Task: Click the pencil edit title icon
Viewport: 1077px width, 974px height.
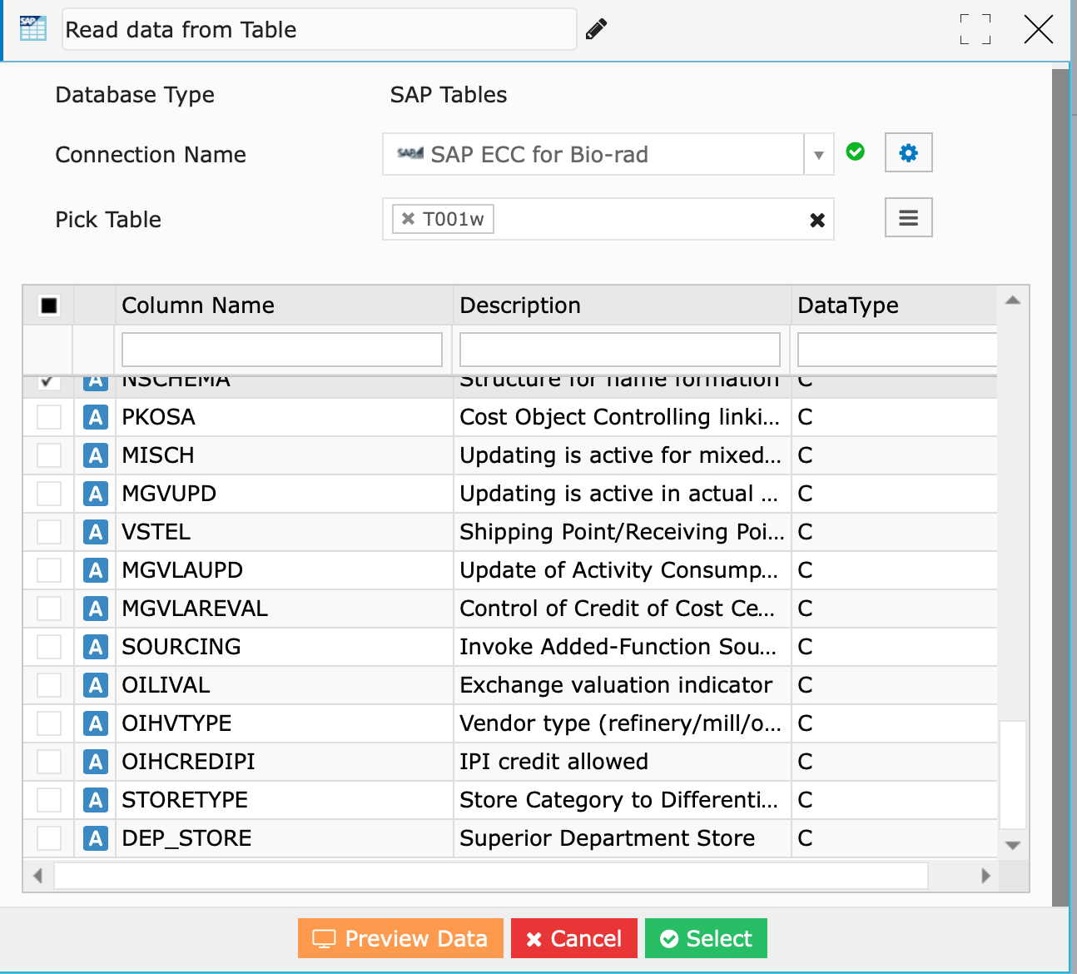Action: coord(596,30)
